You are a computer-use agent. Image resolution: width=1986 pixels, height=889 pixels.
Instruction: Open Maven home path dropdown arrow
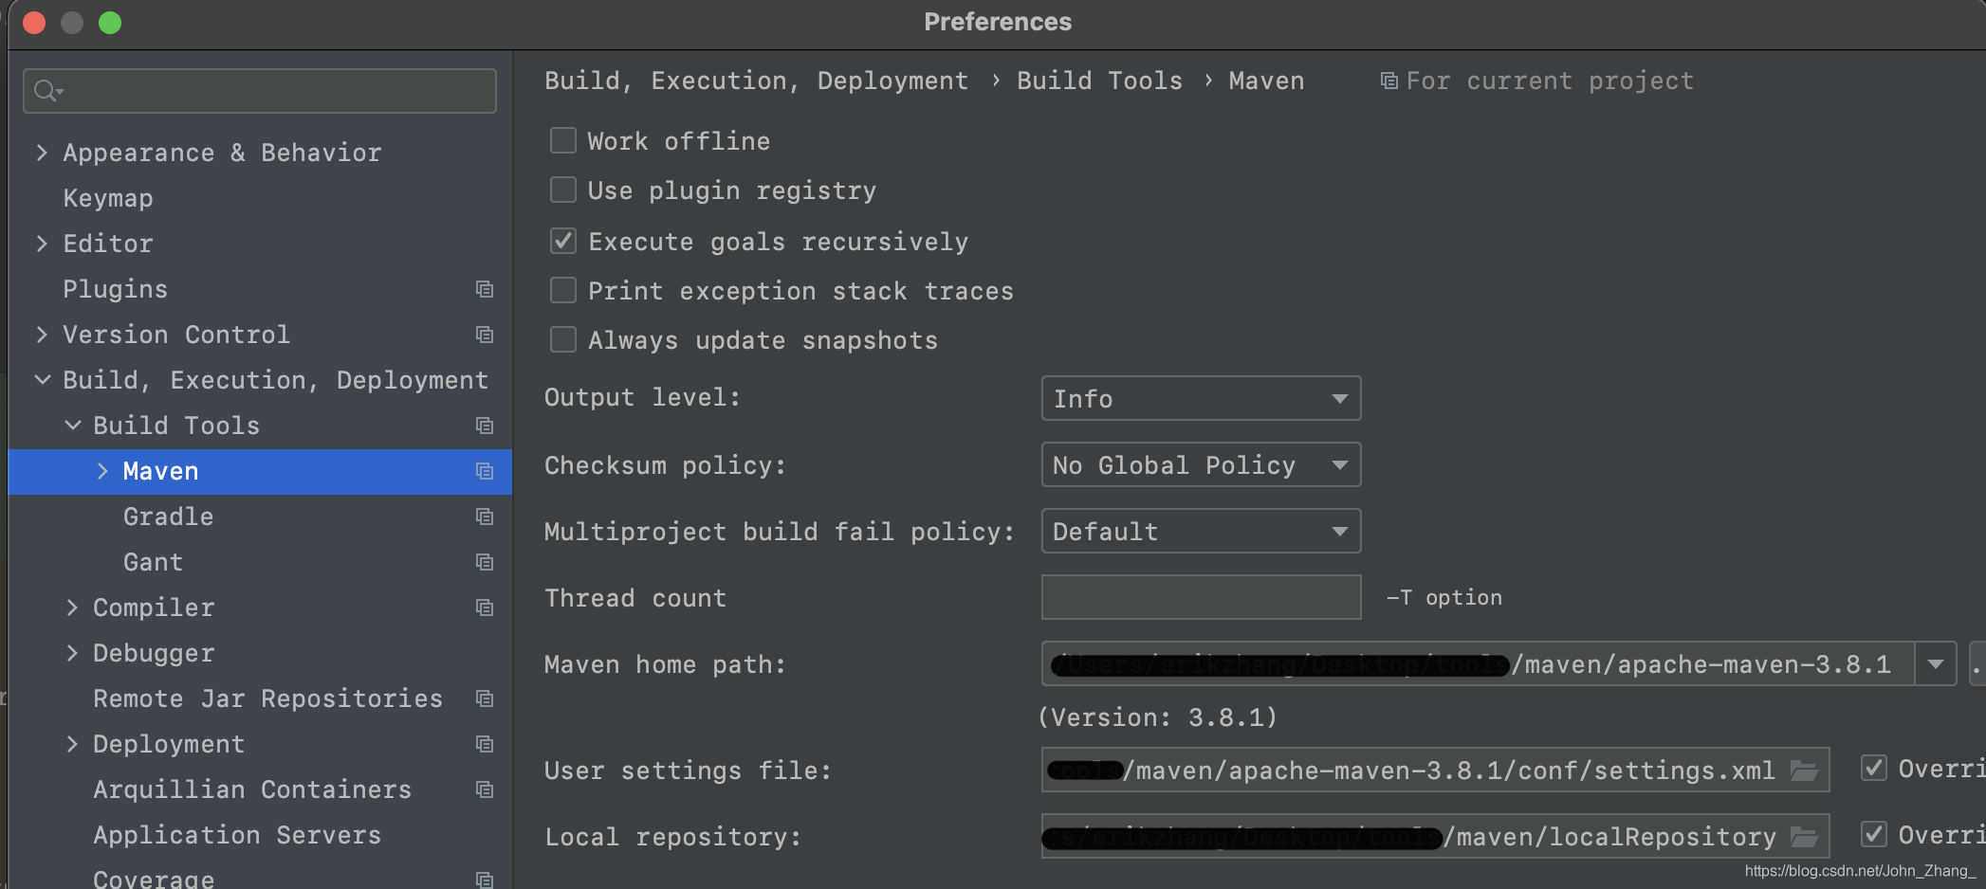pyautogui.click(x=1936, y=664)
